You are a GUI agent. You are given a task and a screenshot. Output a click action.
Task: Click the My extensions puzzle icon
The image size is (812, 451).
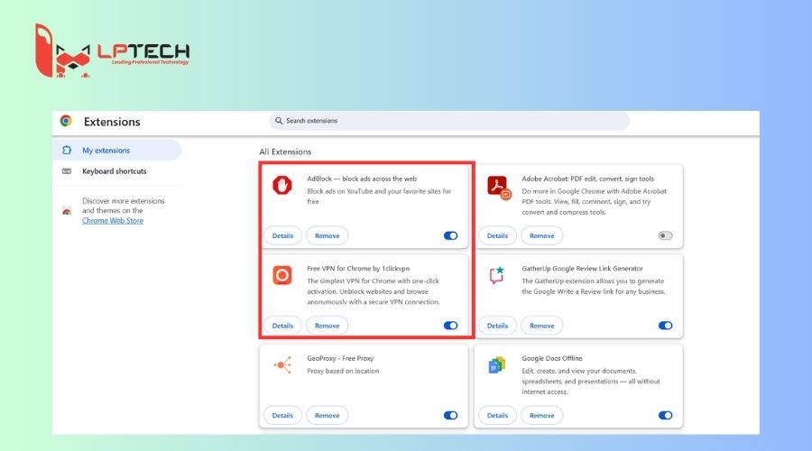pyautogui.click(x=67, y=150)
